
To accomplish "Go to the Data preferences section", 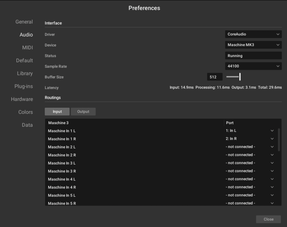I will tap(27, 125).
